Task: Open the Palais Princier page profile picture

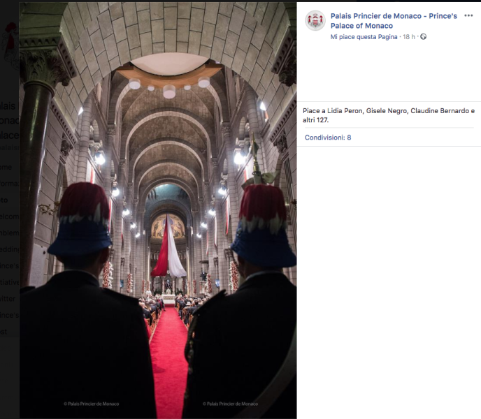Action: point(315,20)
